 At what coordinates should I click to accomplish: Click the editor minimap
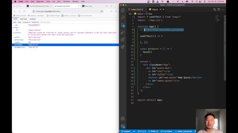pos(219,18)
